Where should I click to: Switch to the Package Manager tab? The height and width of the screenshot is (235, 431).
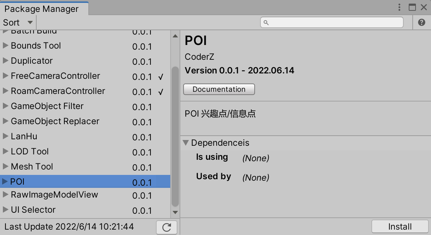click(41, 8)
